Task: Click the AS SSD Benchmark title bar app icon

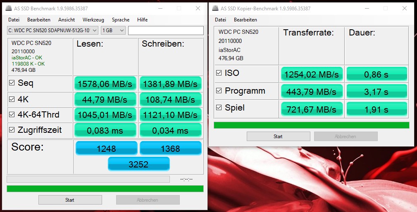Action: pos(9,8)
